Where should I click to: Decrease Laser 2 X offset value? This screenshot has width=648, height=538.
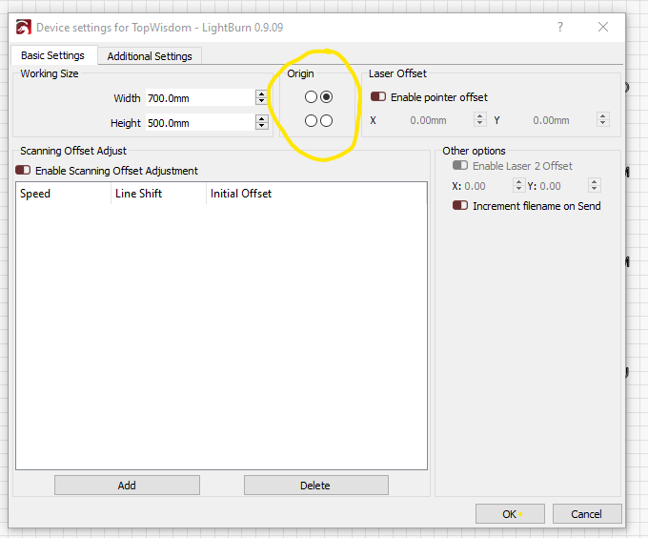point(518,190)
